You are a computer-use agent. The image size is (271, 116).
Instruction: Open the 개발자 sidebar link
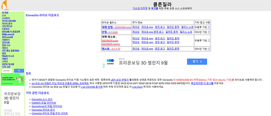[x=5, y=59]
